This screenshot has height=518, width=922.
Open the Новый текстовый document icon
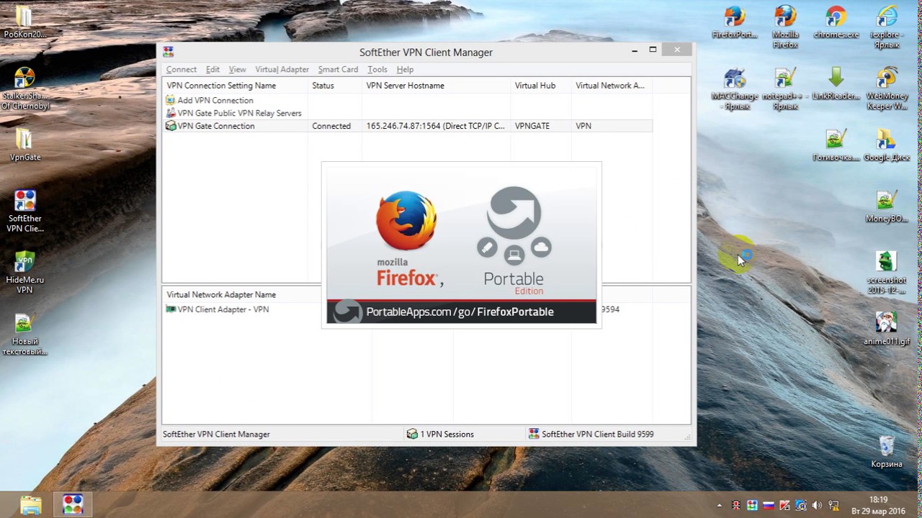pyautogui.click(x=24, y=334)
